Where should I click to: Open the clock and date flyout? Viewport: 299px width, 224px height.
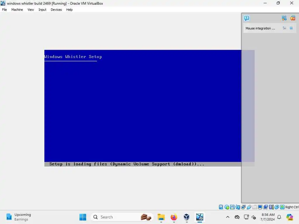(267, 217)
